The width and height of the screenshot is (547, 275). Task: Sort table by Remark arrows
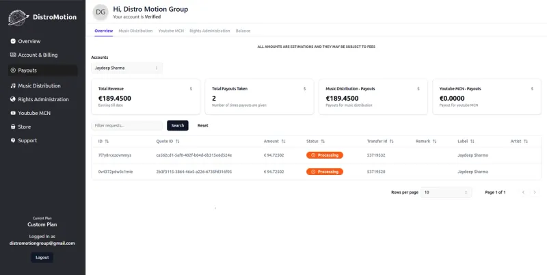[435, 142]
